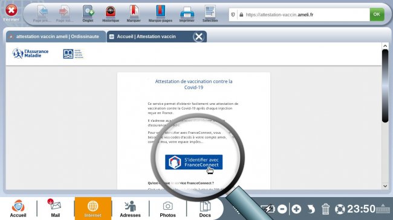The width and height of the screenshot is (393, 220).
Task: Show the on-screen keyboard icon
Action: point(383,209)
